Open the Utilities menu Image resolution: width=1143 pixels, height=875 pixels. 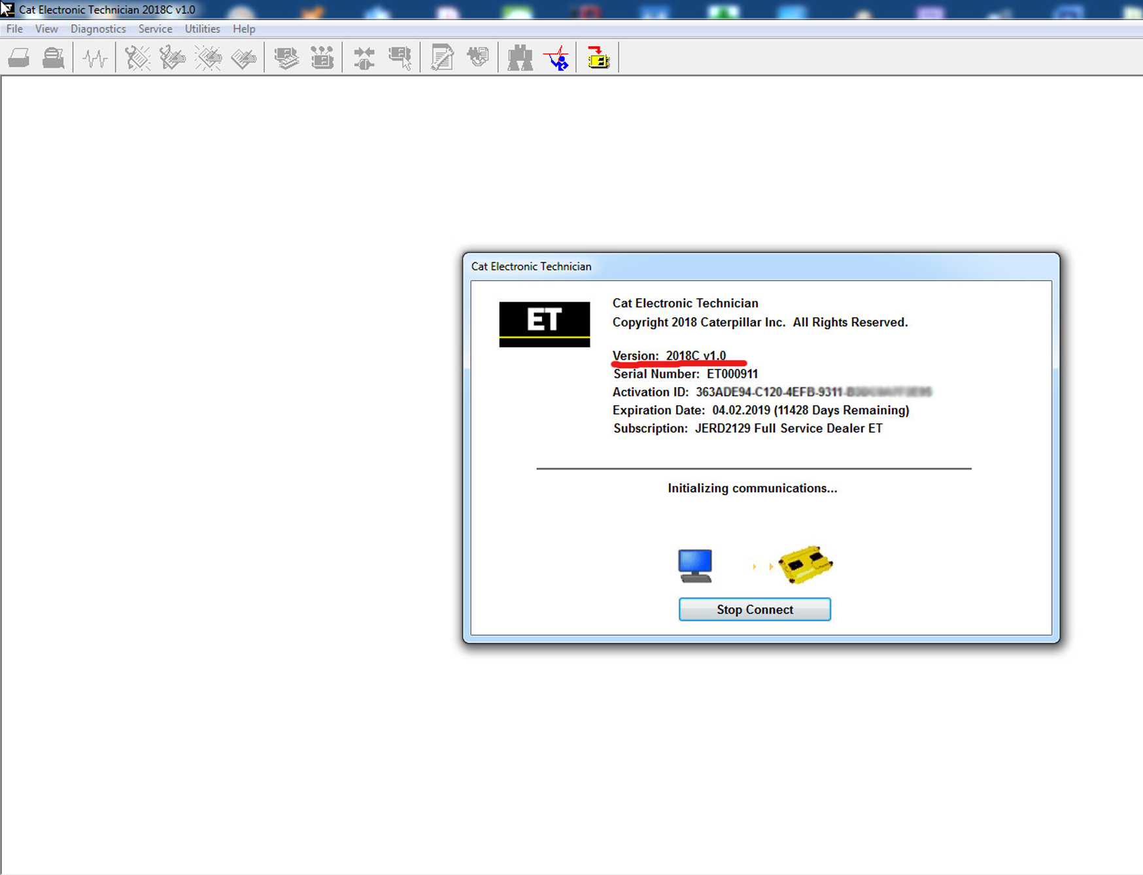coord(202,29)
